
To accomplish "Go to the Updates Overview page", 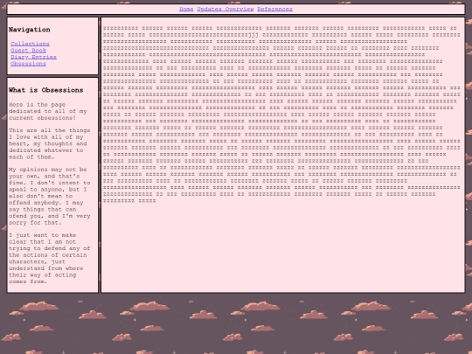I will coord(226,9).
